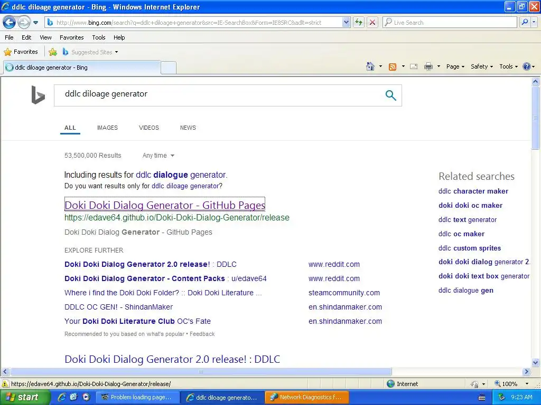Switch to the VIDEOS tab
Viewport: 541px width, 405px height.
[148, 128]
